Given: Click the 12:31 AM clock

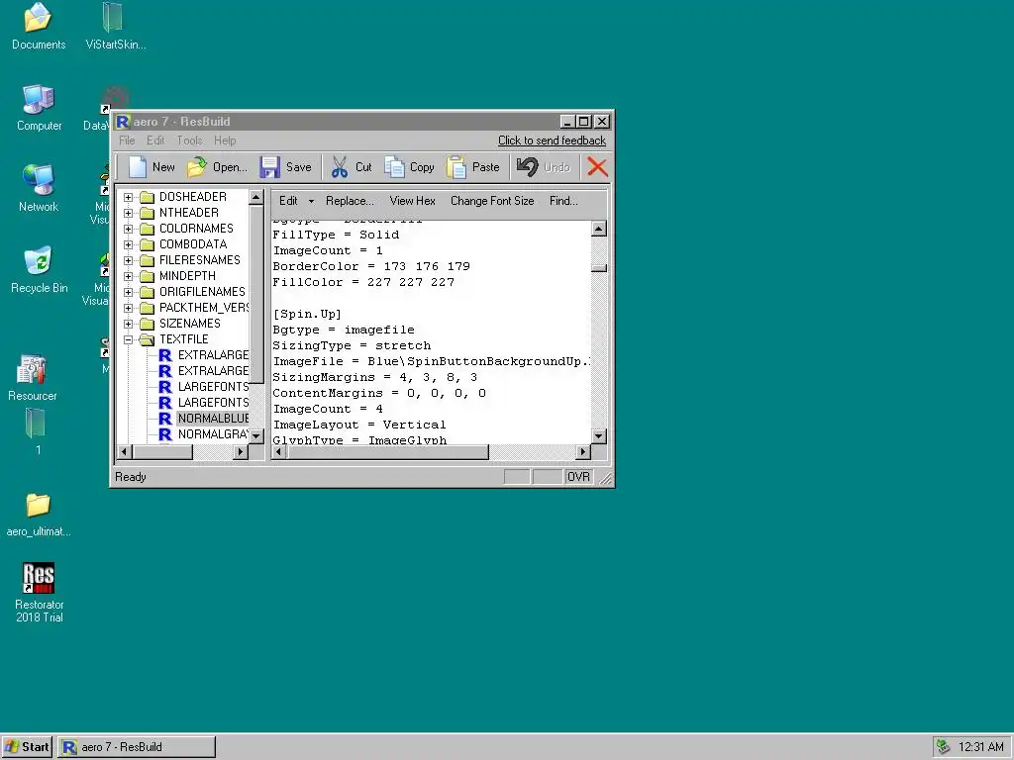Looking at the screenshot, I should [980, 747].
